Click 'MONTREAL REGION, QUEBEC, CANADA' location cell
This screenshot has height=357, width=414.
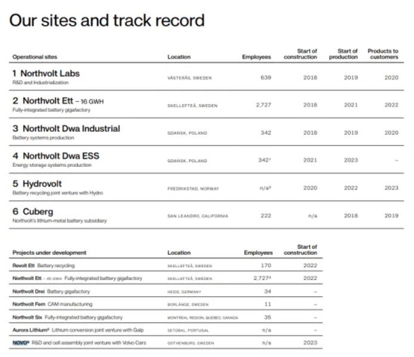[x=202, y=318]
